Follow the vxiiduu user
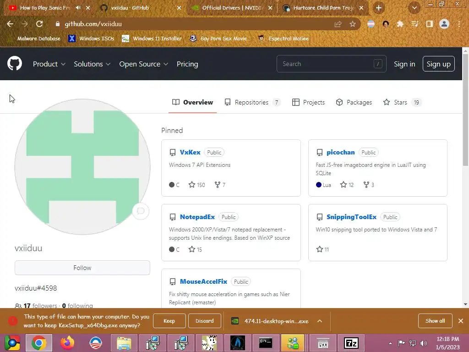The width and height of the screenshot is (469, 352). pos(82,268)
